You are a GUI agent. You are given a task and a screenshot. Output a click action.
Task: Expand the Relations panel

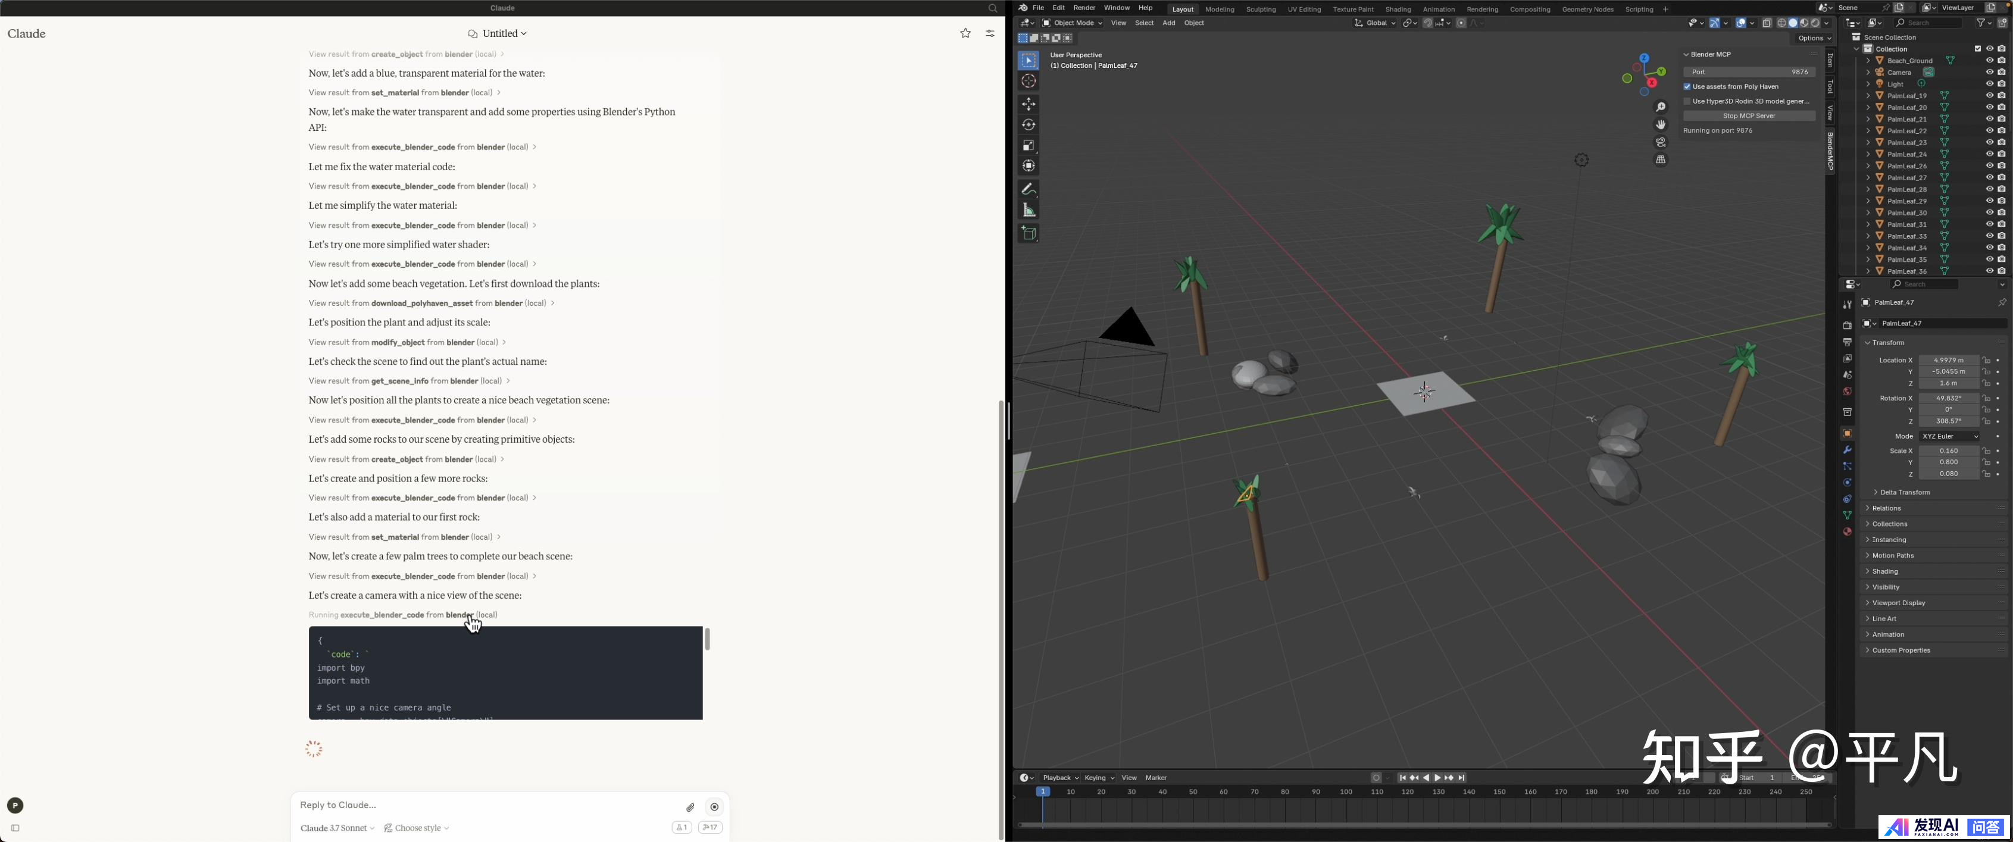[1886, 509]
